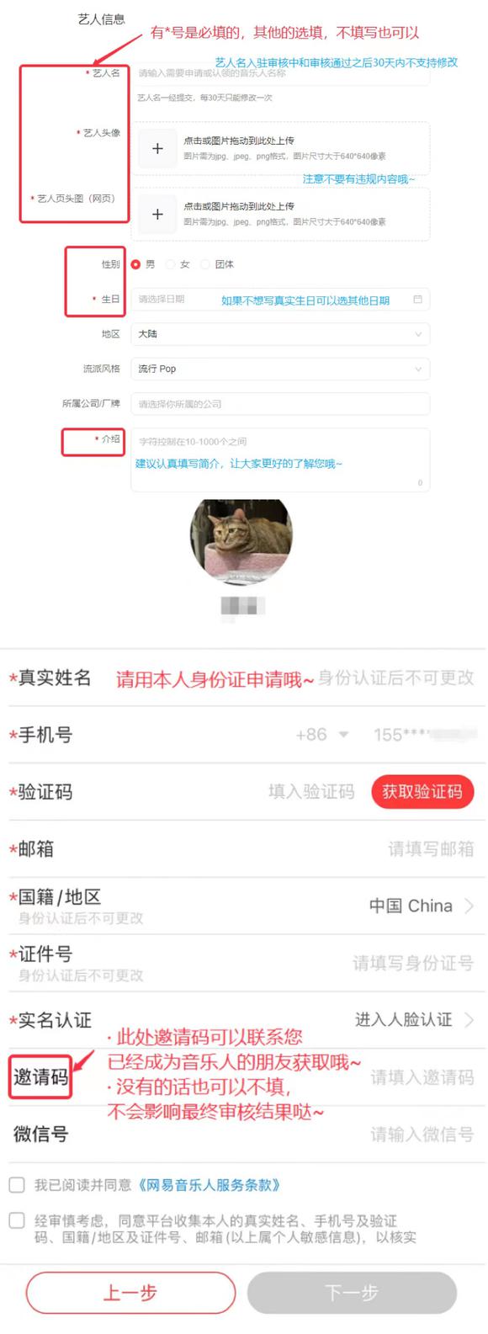Select the 男 gender radio button
The width and height of the screenshot is (488, 1334).
point(135,264)
